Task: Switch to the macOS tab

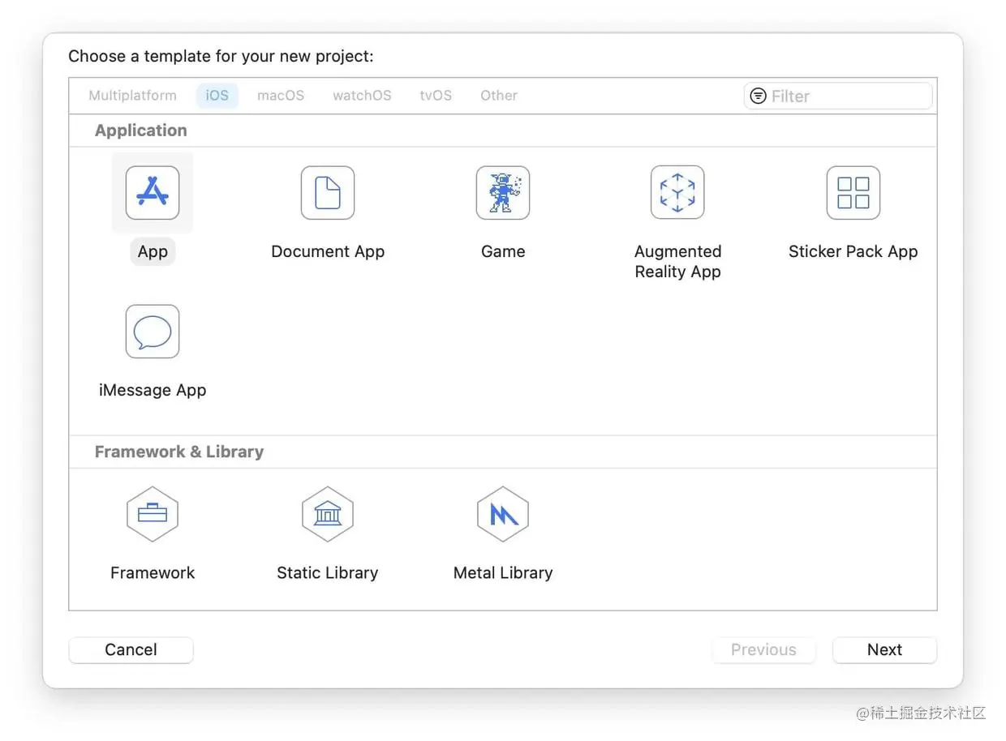Action: coord(281,96)
